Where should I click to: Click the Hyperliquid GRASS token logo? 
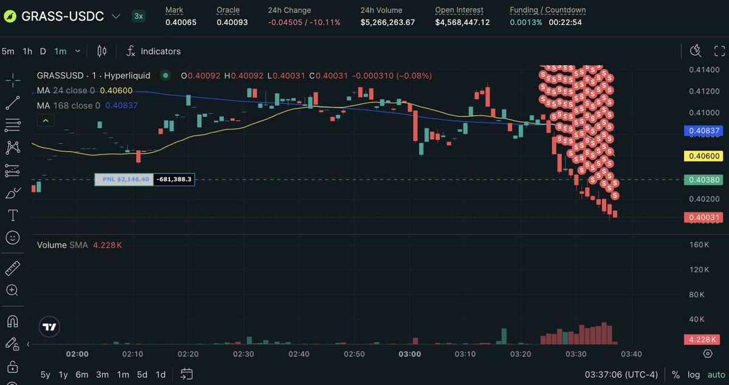9,16
